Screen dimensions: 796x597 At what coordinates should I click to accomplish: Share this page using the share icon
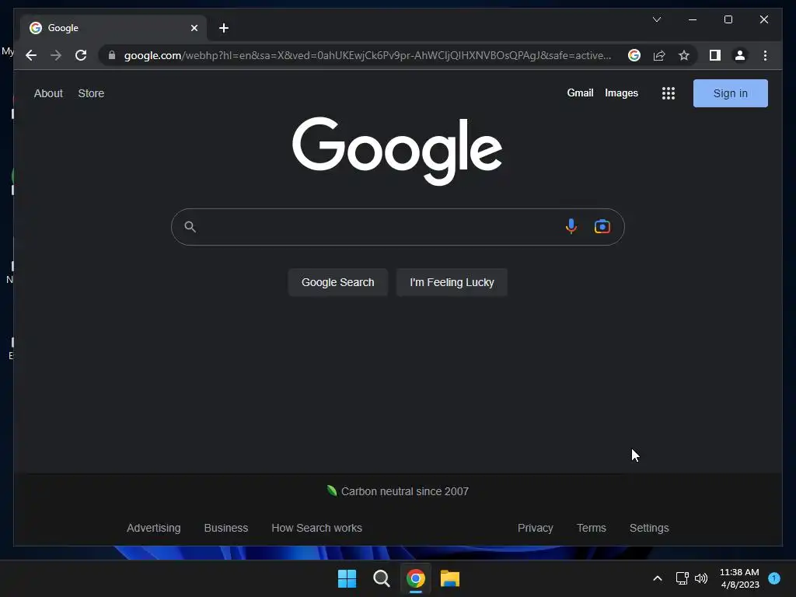tap(659, 55)
